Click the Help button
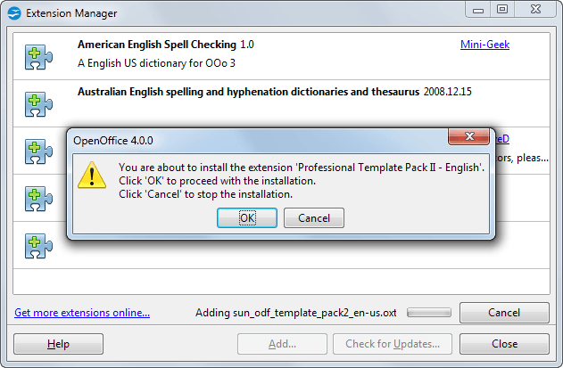This screenshot has width=563, height=368. (x=58, y=344)
